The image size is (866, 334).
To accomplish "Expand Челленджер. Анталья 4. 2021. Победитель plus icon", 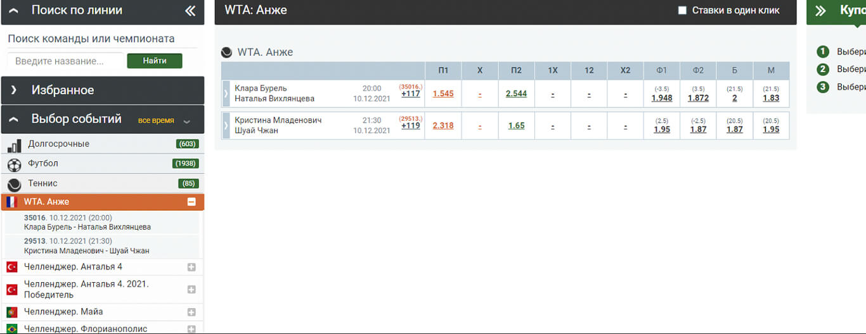I will [191, 290].
